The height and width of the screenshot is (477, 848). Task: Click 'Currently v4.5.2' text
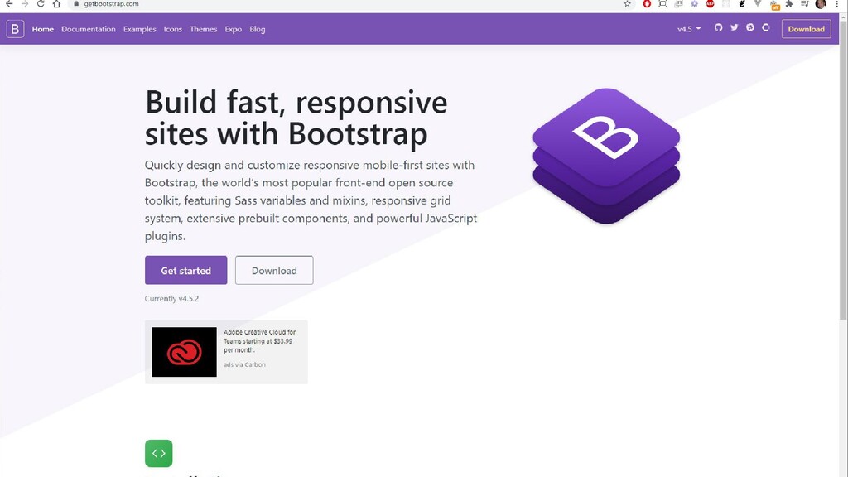[171, 298]
